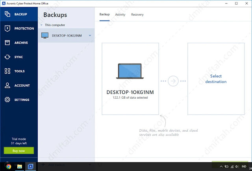Click the circular arrow between source and destination
Image resolution: width=252 pixels, height=171 pixels.
point(173,81)
